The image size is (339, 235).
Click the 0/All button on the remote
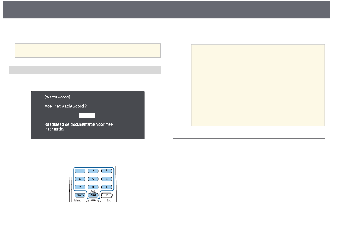(93, 195)
